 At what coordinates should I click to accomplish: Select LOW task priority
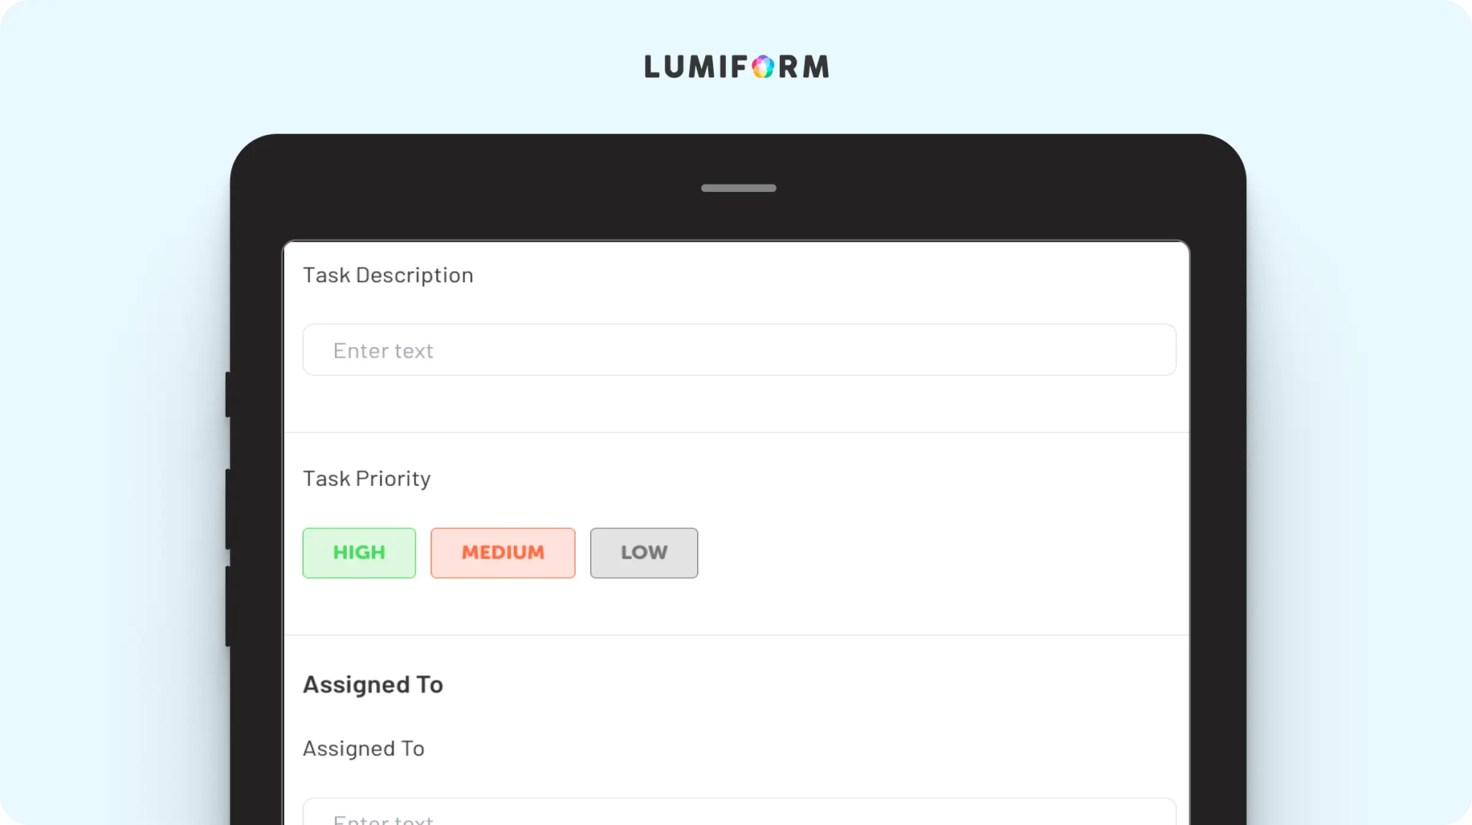tap(643, 553)
